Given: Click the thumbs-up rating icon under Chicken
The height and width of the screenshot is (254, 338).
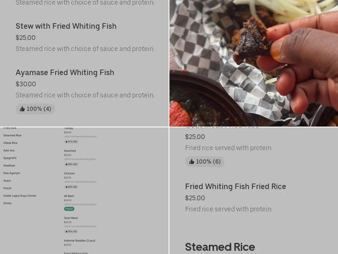Looking at the screenshot, I should pos(66,187).
